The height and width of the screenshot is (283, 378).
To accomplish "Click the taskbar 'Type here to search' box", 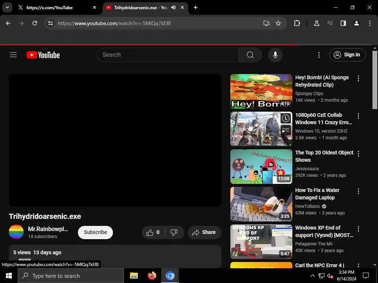I will point(71,276).
